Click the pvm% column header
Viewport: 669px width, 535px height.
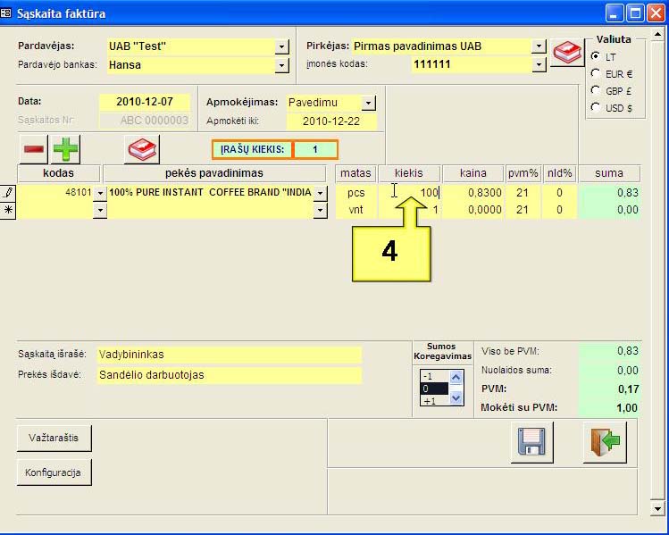click(x=523, y=173)
